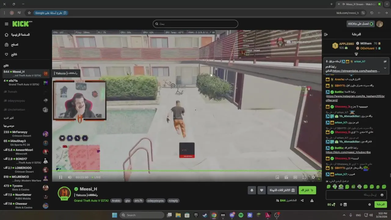This screenshot has height=220, width=391.
Task: Open the kick.com/meesi_h/subscribe link
Action: 348,152
